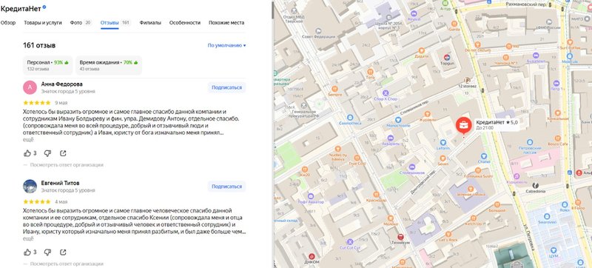Image resolution: width=592 pixels, height=268 pixels.
Task: Dislike Евгений Титов's review with thumbs down
Action: 47,252
